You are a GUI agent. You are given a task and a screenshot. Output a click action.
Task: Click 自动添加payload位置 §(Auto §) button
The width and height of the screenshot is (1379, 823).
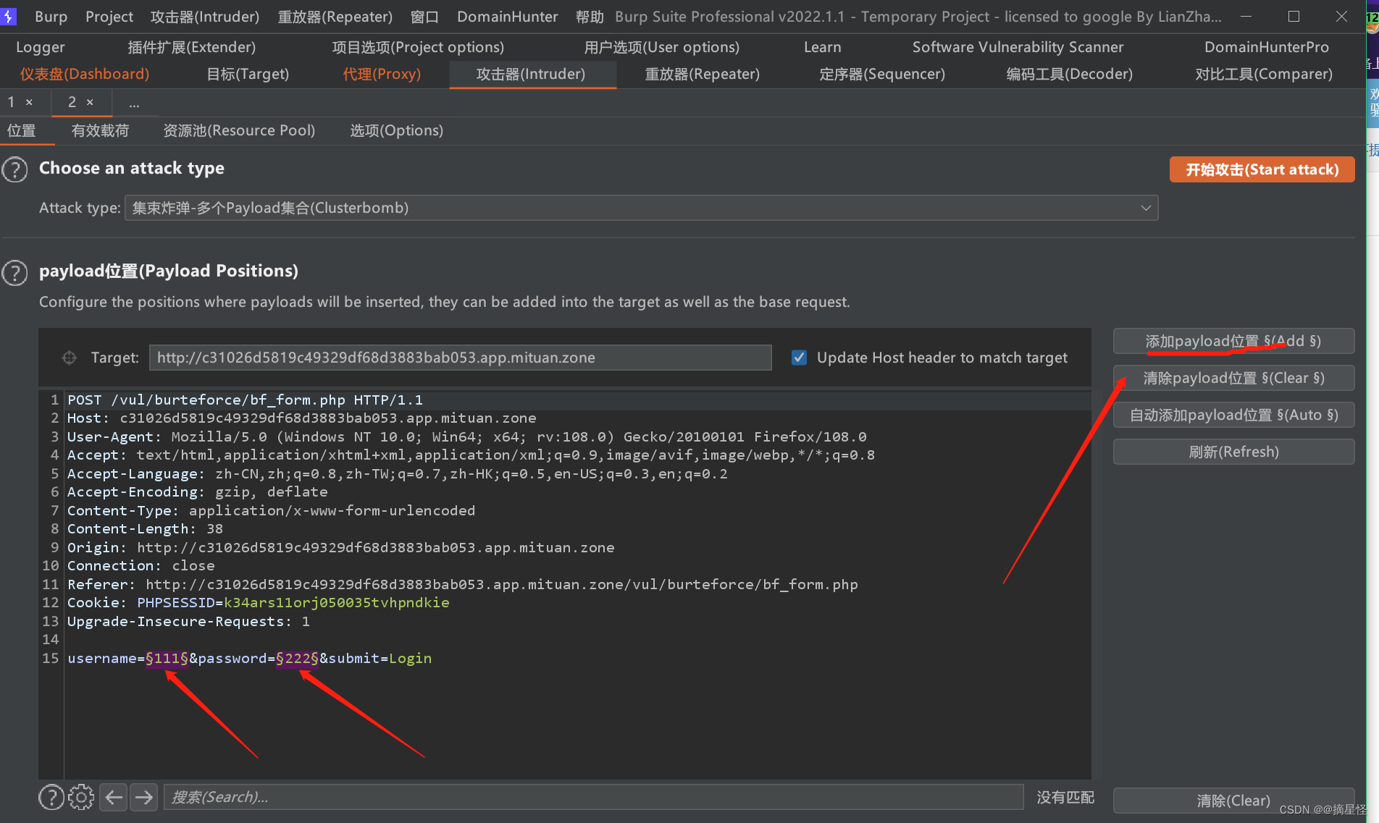coord(1233,415)
